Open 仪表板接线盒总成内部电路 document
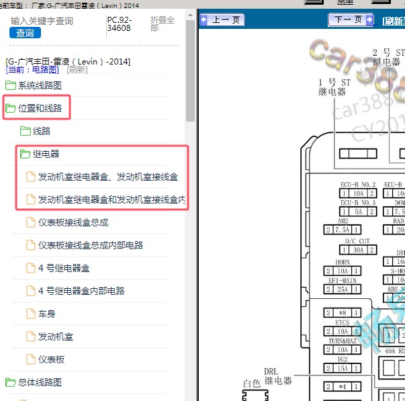 coord(91,245)
